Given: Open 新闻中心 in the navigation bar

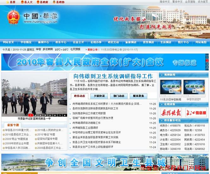Looking at the screenshot, I should click(x=44, y=42).
